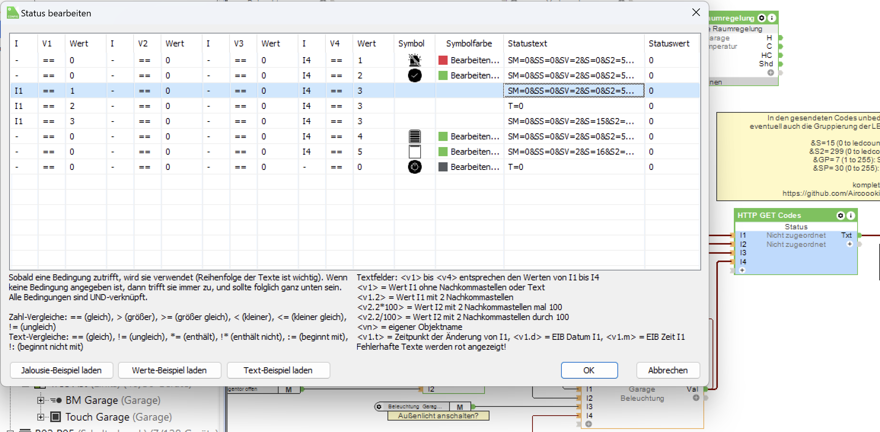Screen dimensions: 880x432
Task: Click dark gray swatch in last row
Action: point(443,167)
